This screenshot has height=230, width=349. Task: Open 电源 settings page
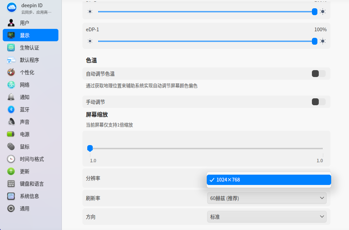(x=31, y=134)
